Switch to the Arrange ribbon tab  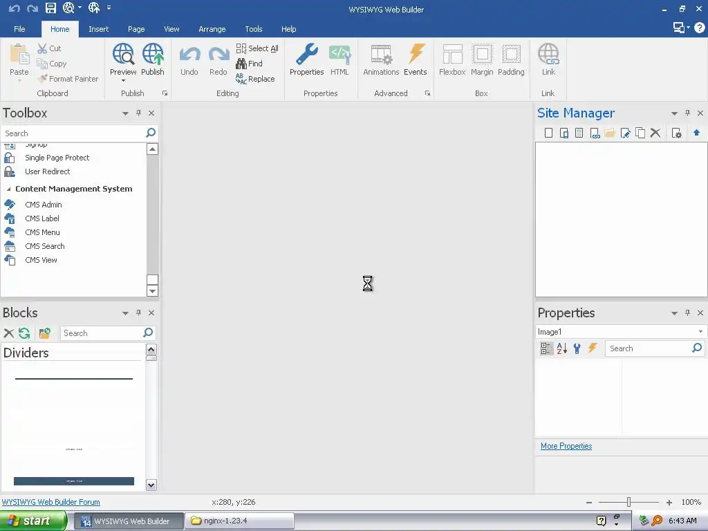pos(212,29)
